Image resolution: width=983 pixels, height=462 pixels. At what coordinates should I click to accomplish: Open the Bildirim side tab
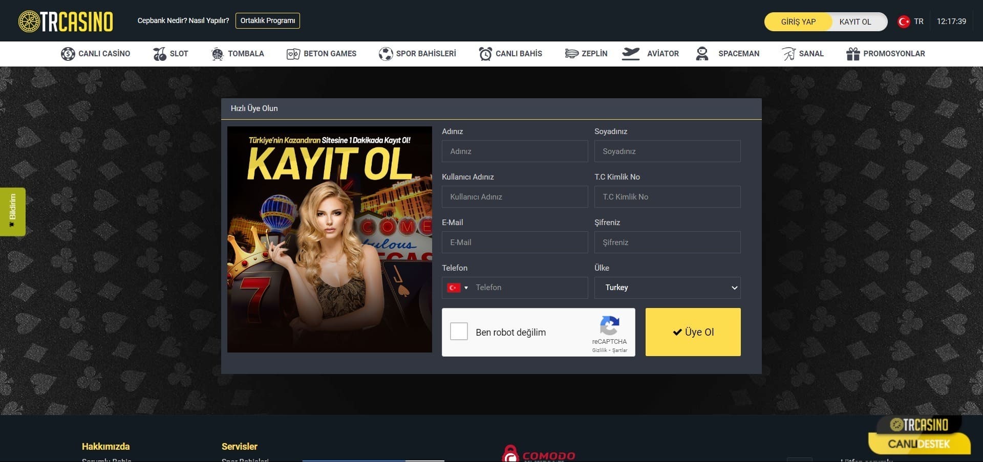pos(13,211)
